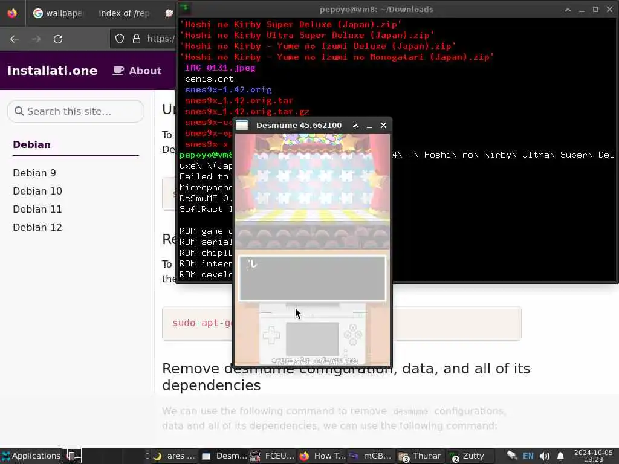This screenshot has height=464, width=619.
Task: Open the panel clock showing 2024-10-05
Action: tap(593, 456)
